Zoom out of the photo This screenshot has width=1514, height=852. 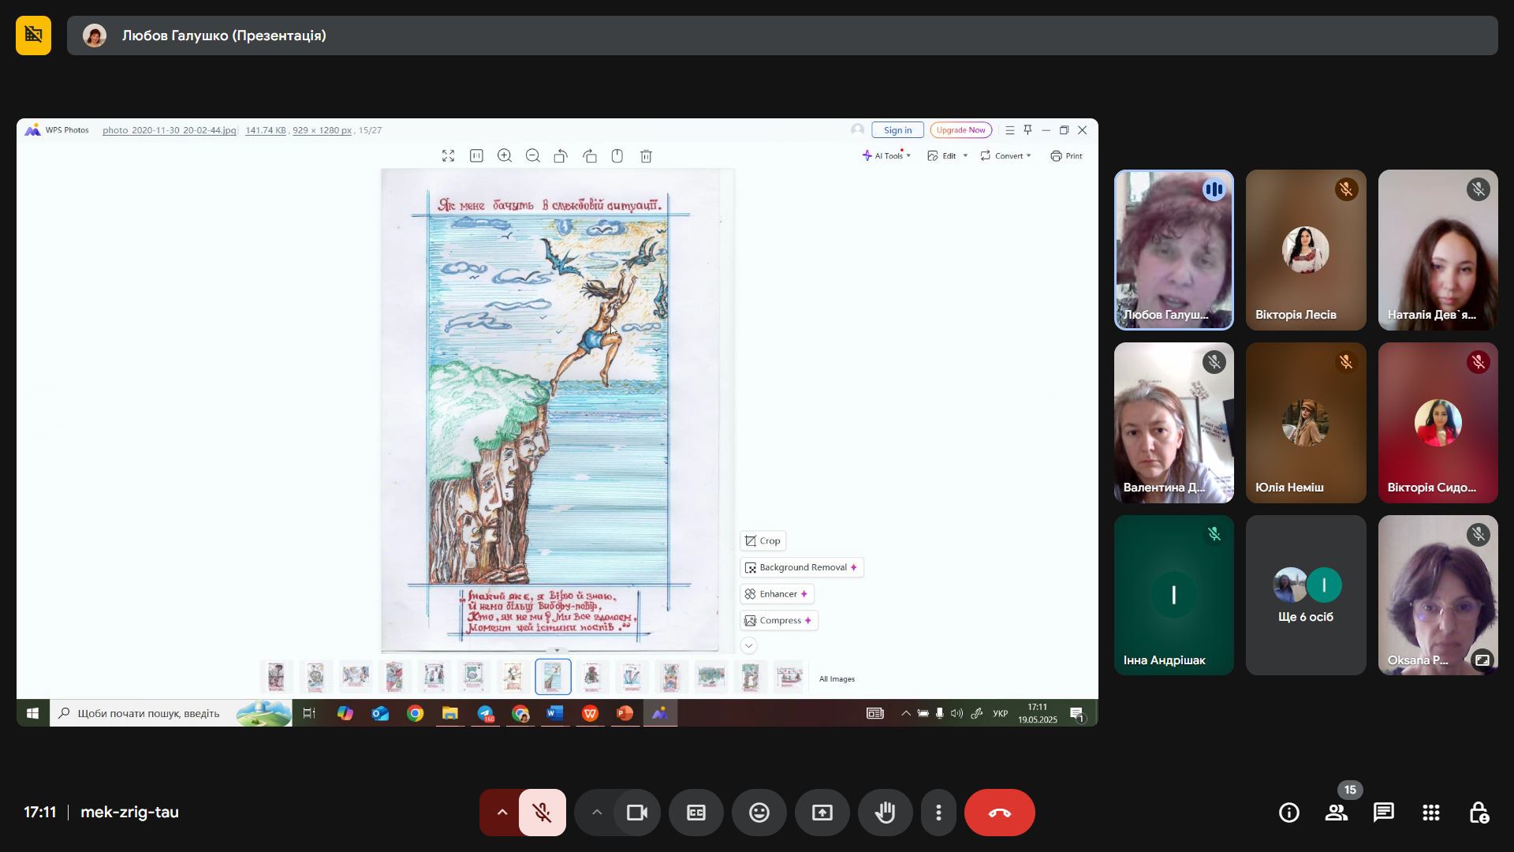pos(533,156)
